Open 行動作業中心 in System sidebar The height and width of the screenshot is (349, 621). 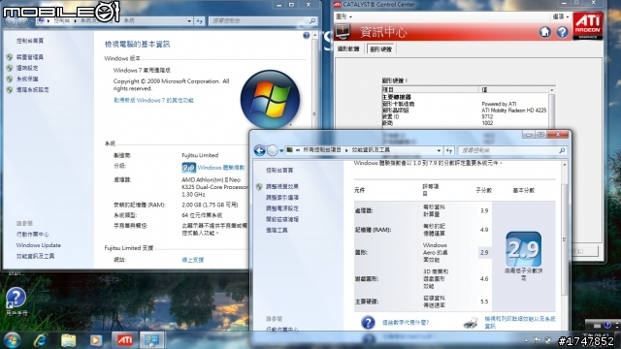click(32, 235)
